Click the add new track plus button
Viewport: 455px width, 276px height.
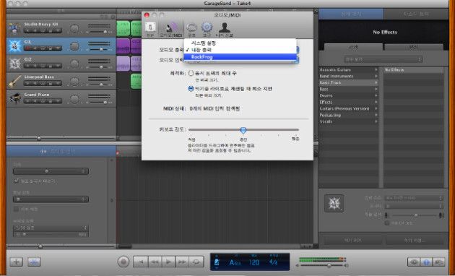[x=16, y=262]
